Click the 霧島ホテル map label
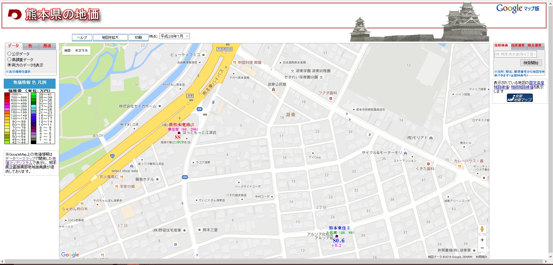 (x=145, y=179)
